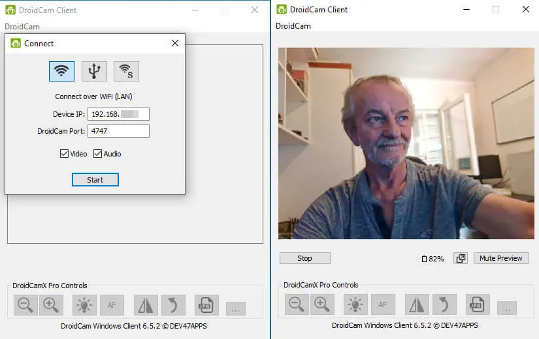The image size is (539, 339).
Task: Click 'DroidCamX Pro Controls' label in right window
Action: coord(321,285)
